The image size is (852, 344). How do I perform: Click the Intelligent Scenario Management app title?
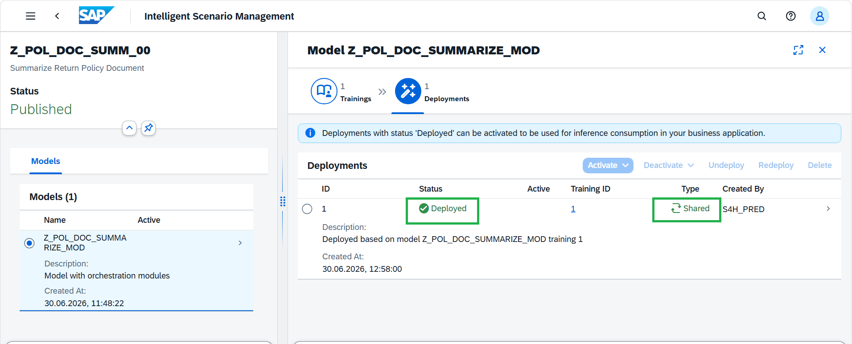pos(219,16)
